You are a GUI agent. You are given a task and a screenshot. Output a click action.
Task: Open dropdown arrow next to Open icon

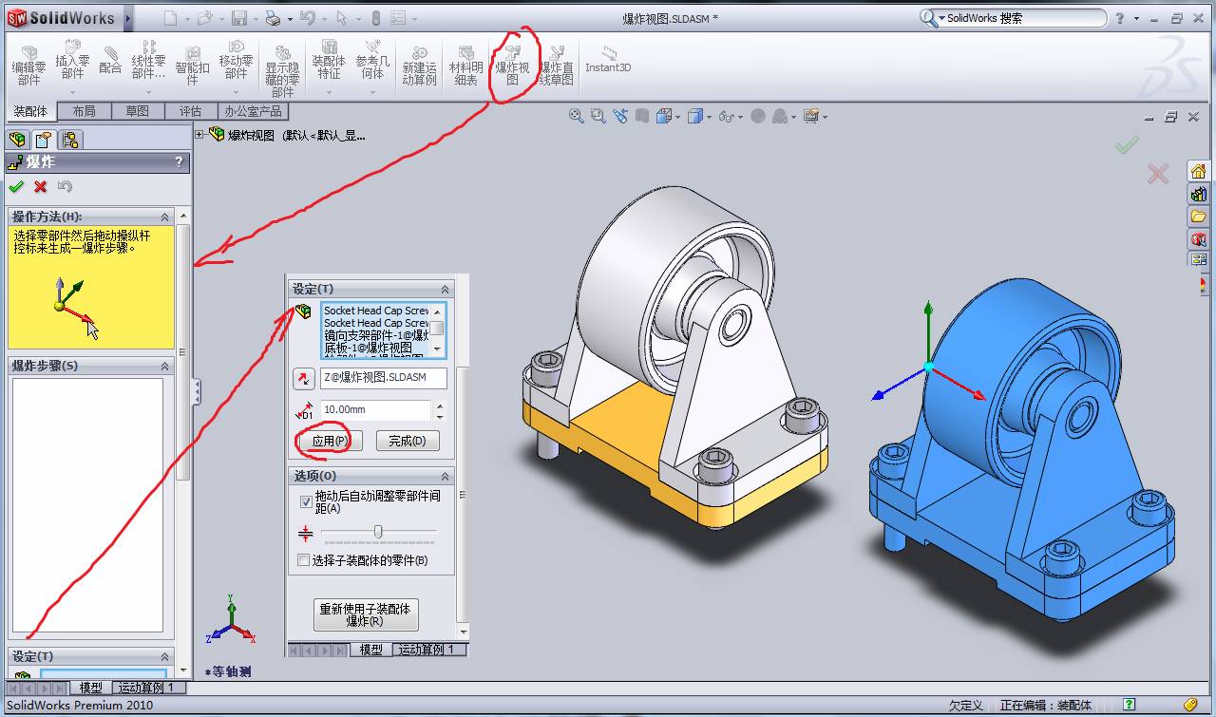220,19
